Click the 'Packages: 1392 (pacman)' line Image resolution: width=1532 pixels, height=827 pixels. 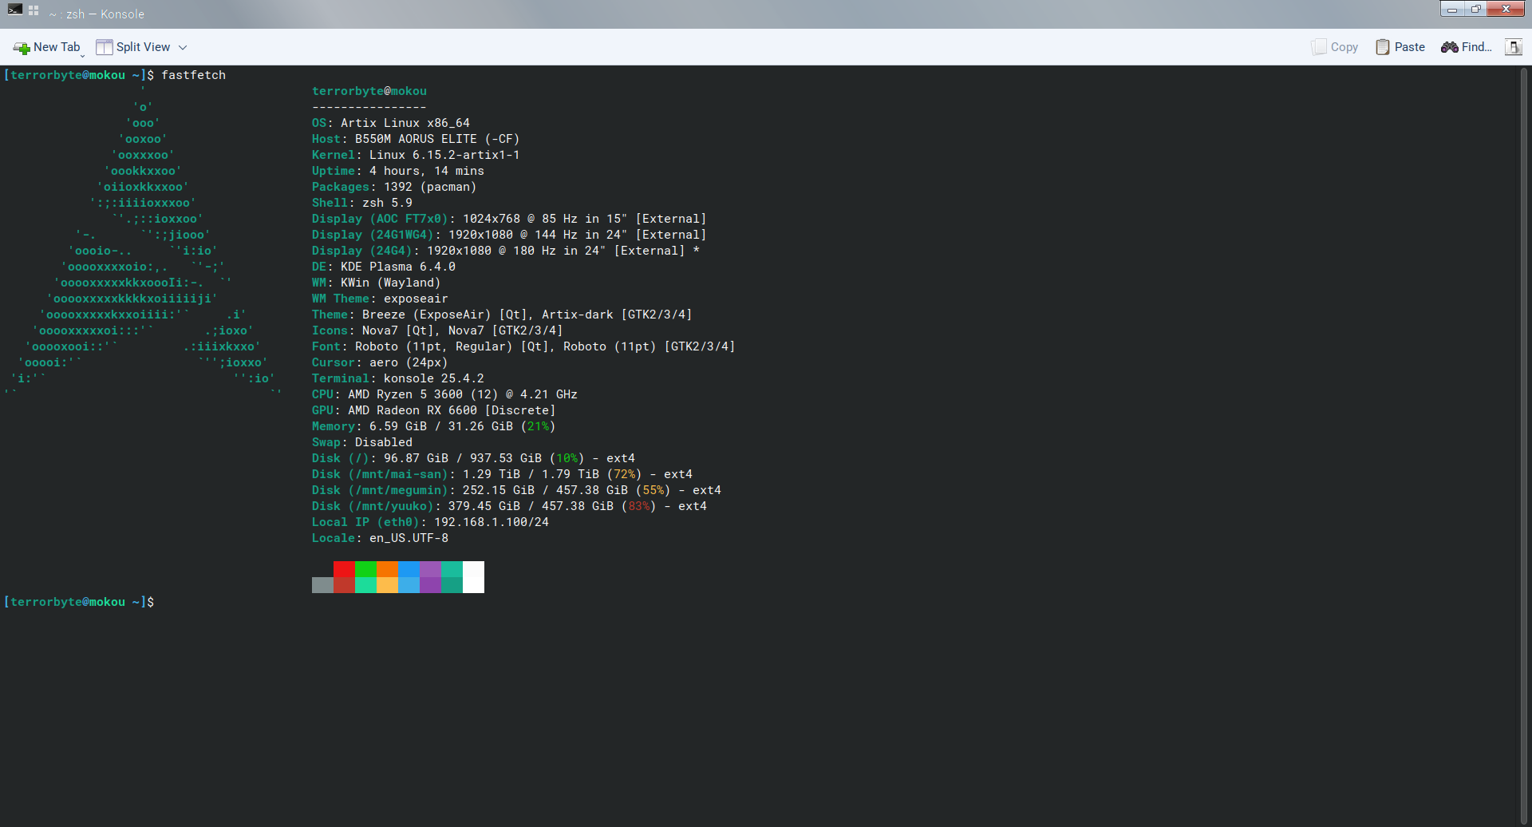tap(394, 187)
